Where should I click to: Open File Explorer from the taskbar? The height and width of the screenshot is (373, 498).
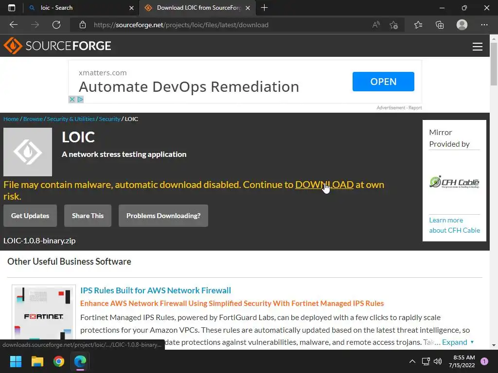point(37,361)
